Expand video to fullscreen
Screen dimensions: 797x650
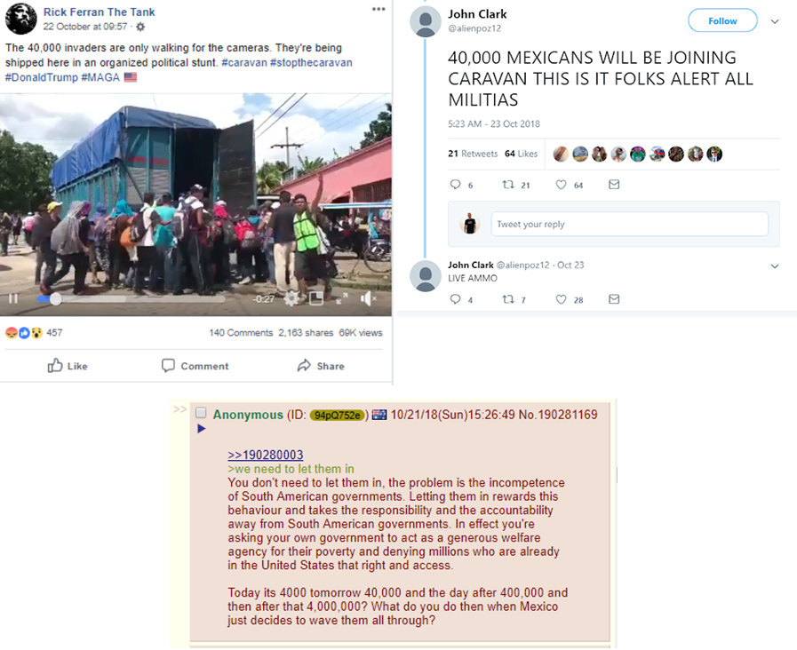342,298
